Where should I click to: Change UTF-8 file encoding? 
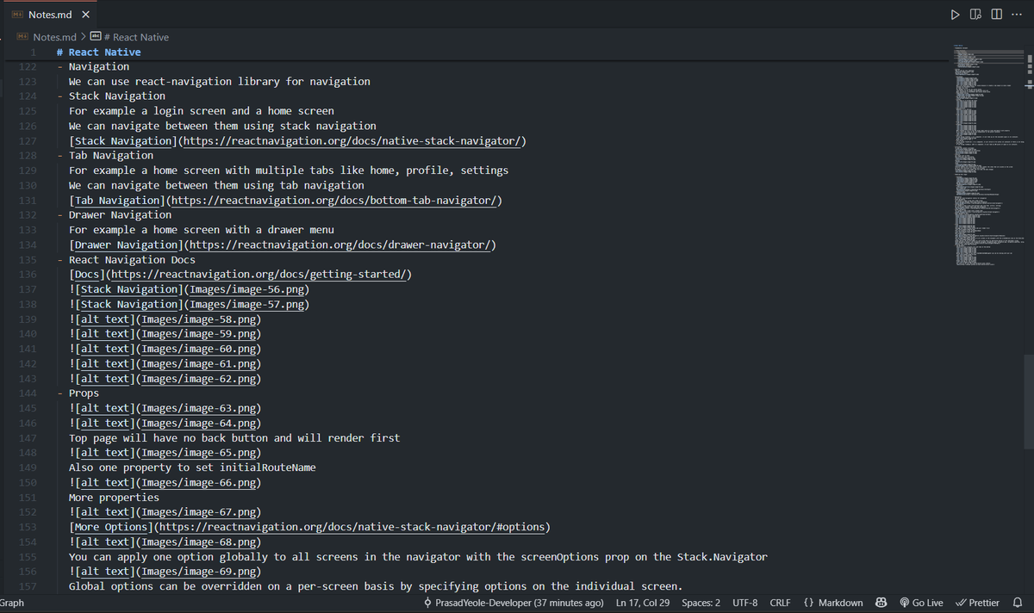pyautogui.click(x=744, y=603)
